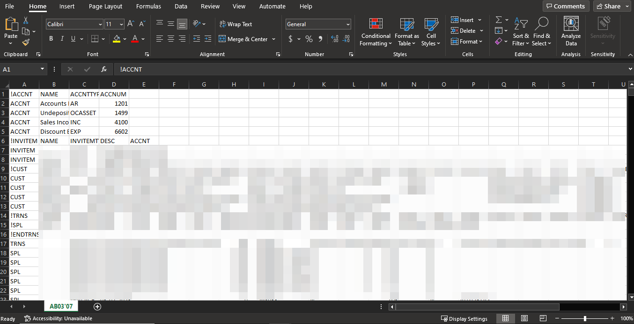Click Accessibility: Unavailable status indicator
Screen dimensions: 634x324
[x=59, y=318]
